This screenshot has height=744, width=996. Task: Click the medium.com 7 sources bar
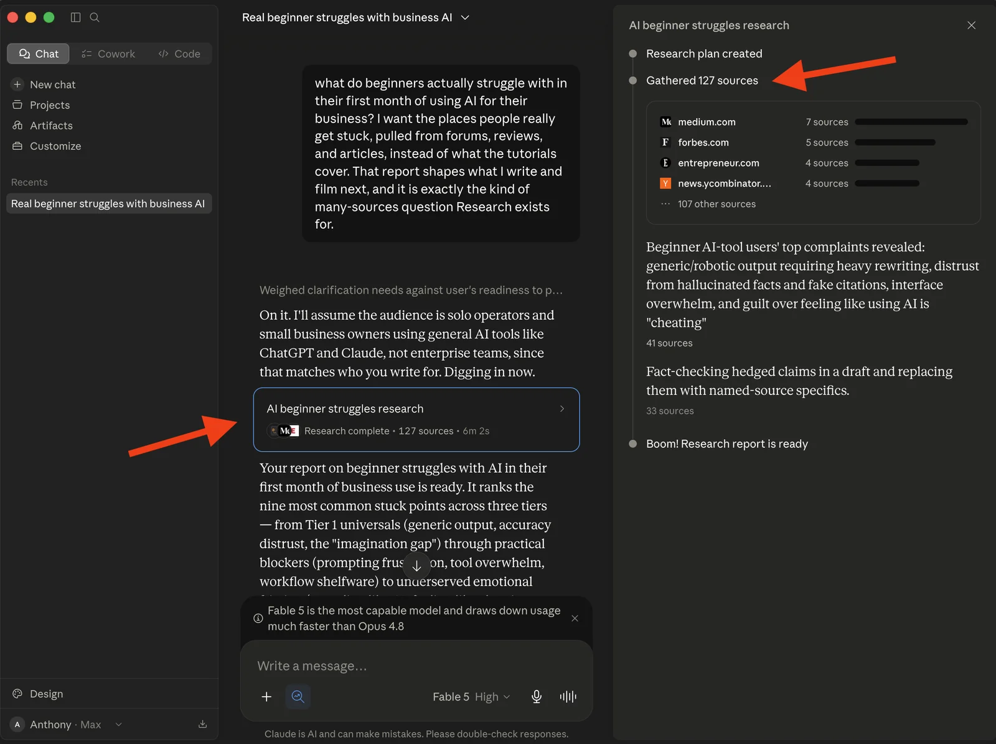(x=911, y=122)
